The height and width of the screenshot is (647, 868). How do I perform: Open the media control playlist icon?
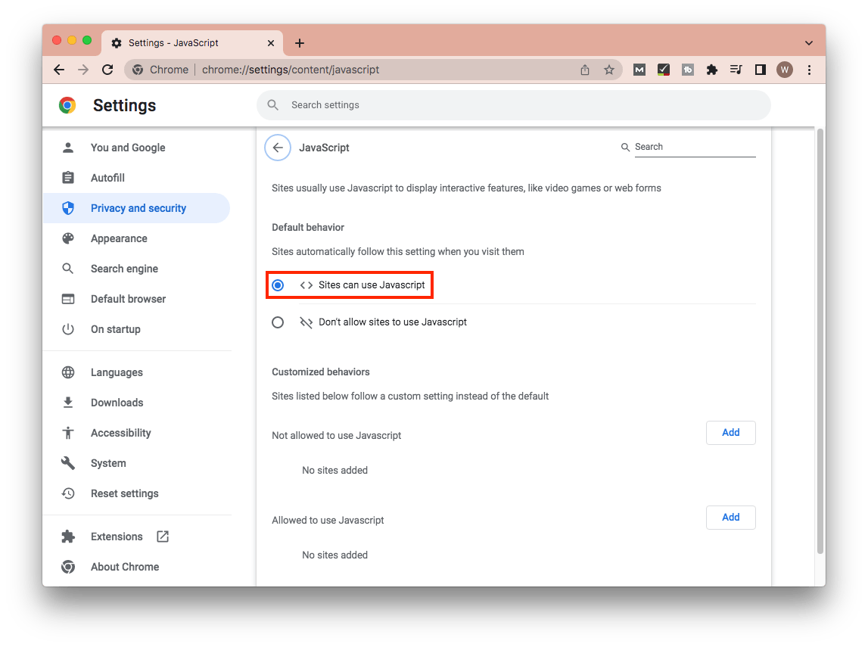pyautogui.click(x=736, y=70)
